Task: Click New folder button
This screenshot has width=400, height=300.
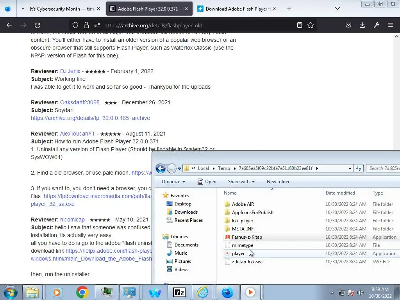Action: coord(278,182)
